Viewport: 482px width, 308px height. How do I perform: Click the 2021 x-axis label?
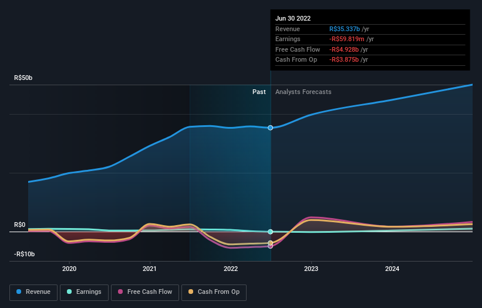pos(149,269)
